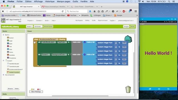178x100 pixels.
Task: Click the mutator icon on the first make a list block
Action: (x=85, y=42)
